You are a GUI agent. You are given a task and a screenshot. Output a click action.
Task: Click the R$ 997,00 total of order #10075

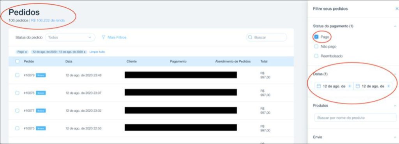pos(265,128)
